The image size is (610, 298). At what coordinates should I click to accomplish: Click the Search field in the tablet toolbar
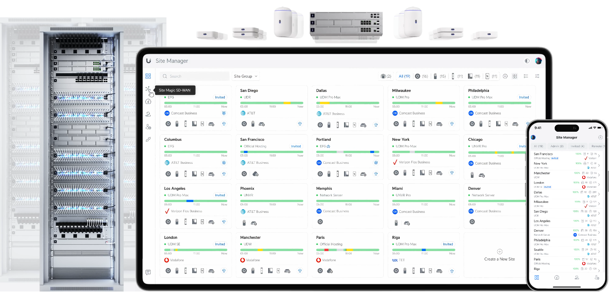(x=195, y=76)
